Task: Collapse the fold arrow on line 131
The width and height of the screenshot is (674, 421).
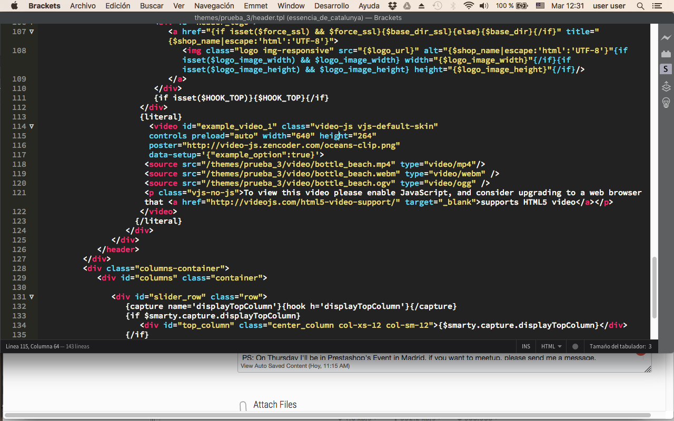Action: click(x=32, y=297)
